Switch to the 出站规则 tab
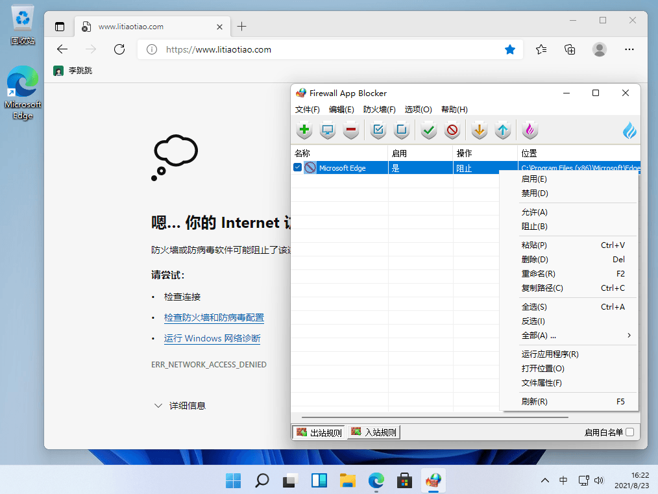The width and height of the screenshot is (658, 494). 319,432
